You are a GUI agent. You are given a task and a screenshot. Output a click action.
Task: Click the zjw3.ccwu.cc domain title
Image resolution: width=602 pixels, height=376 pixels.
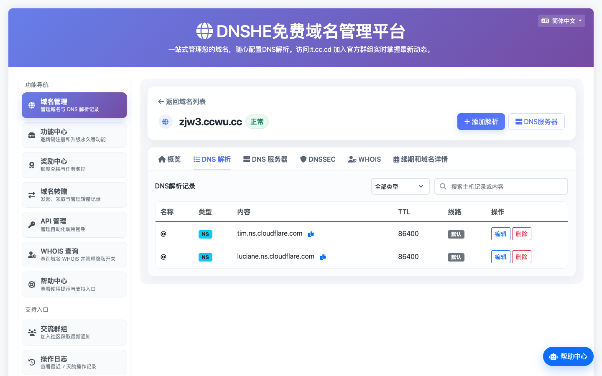pos(210,122)
